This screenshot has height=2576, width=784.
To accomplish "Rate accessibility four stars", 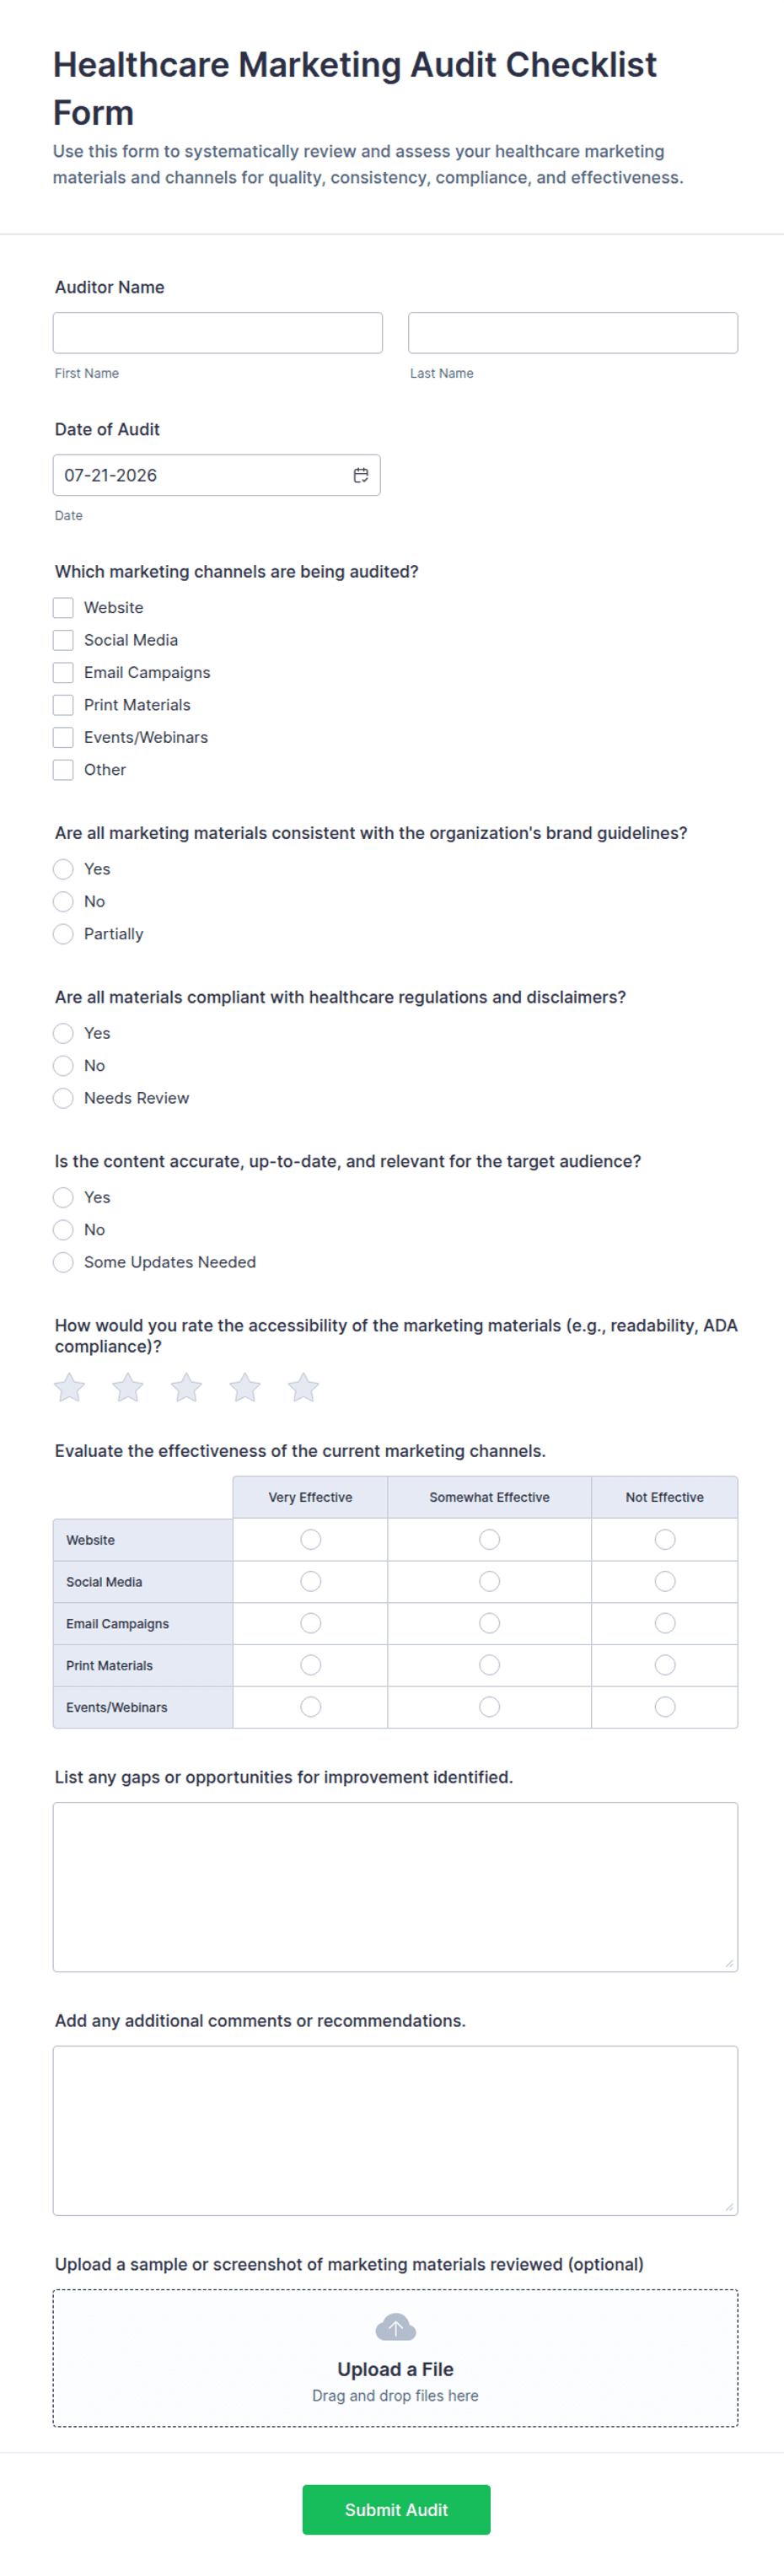I will click(245, 1387).
